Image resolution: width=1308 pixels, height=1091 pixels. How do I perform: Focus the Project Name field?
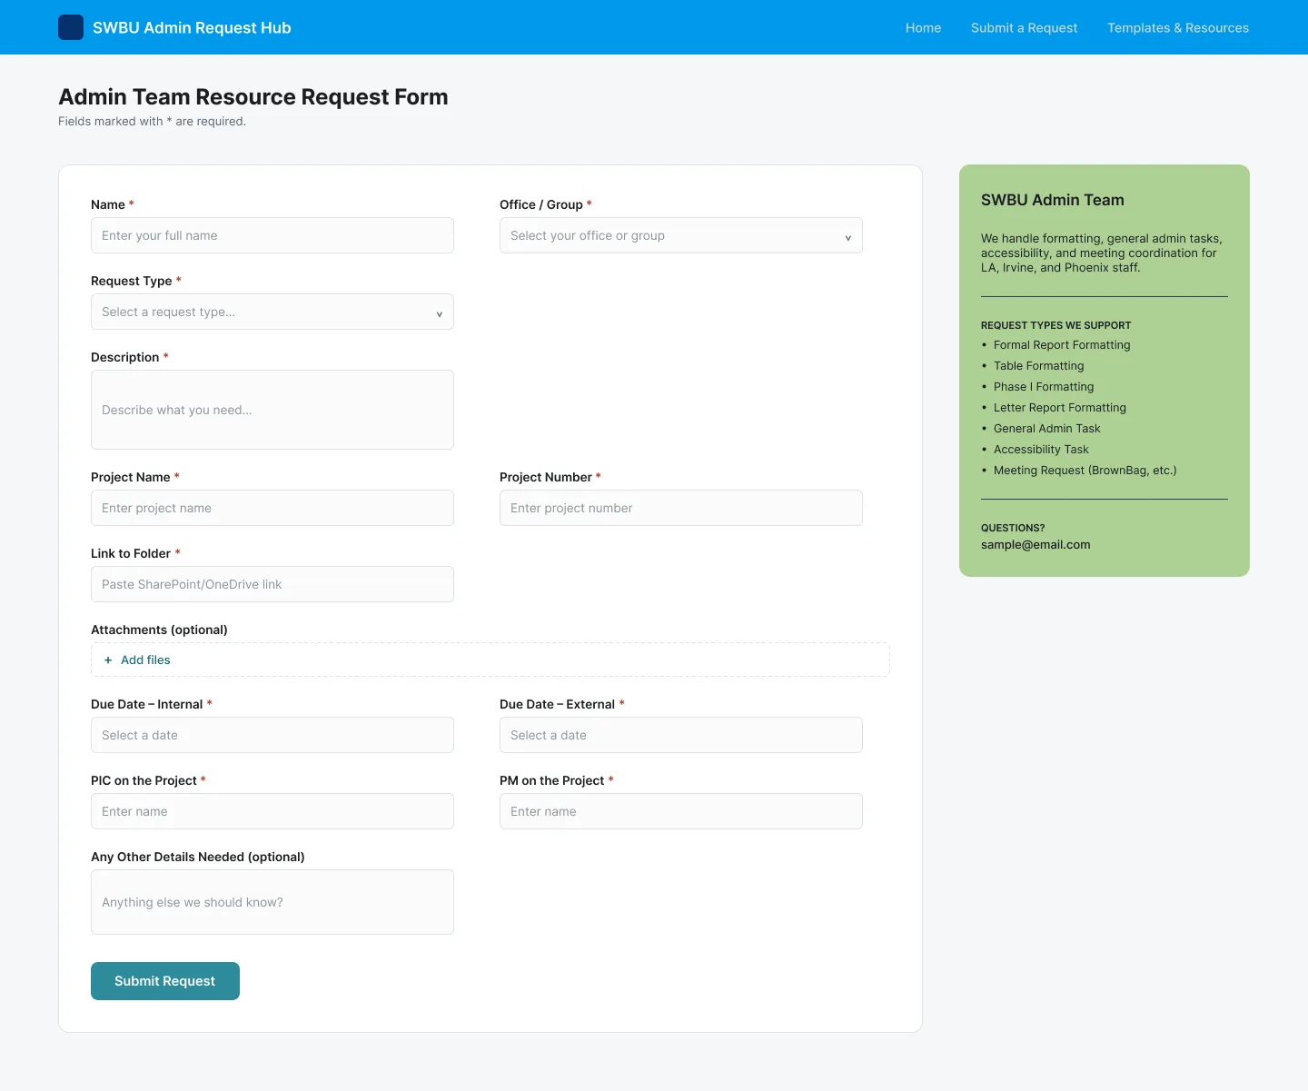(272, 508)
